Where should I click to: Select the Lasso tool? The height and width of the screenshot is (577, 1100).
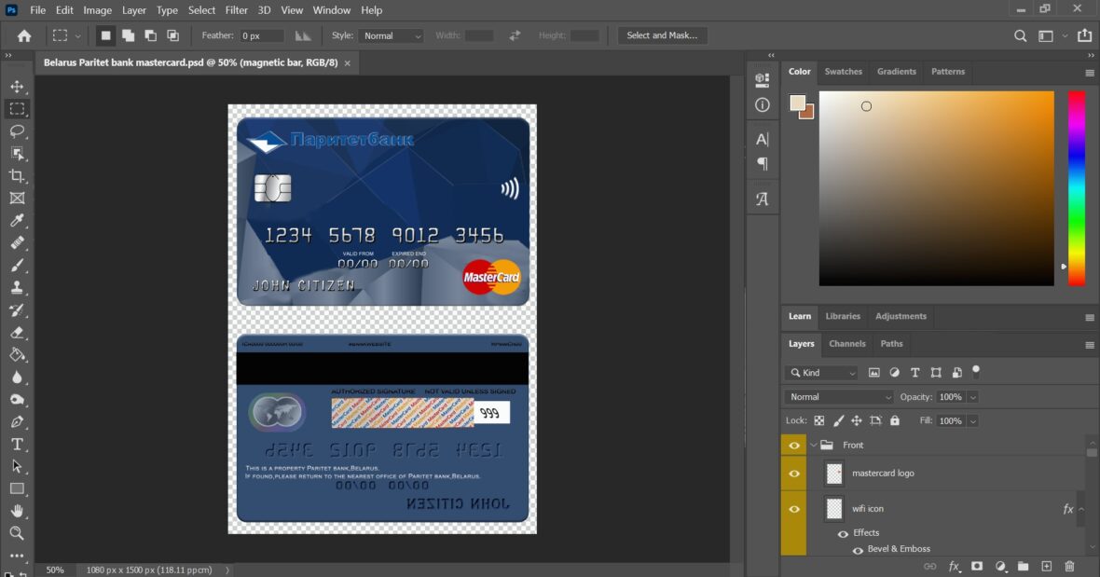tap(18, 131)
